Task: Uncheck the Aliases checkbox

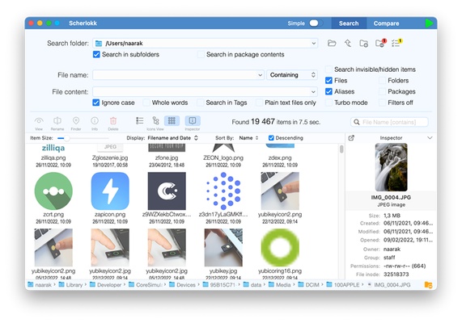Action: (x=328, y=91)
